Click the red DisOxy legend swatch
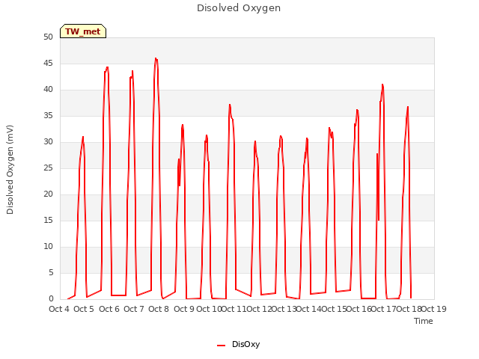479x359 pixels. coord(222,346)
